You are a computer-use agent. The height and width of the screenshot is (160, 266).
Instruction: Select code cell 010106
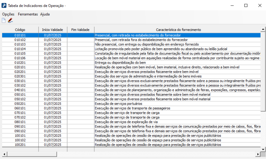pos(20,58)
